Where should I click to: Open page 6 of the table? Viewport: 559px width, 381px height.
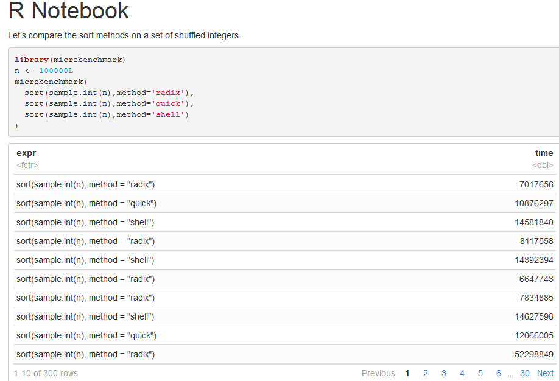point(499,373)
